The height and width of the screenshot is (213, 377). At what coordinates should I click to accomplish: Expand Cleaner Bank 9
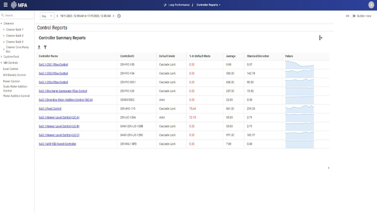(4, 42)
